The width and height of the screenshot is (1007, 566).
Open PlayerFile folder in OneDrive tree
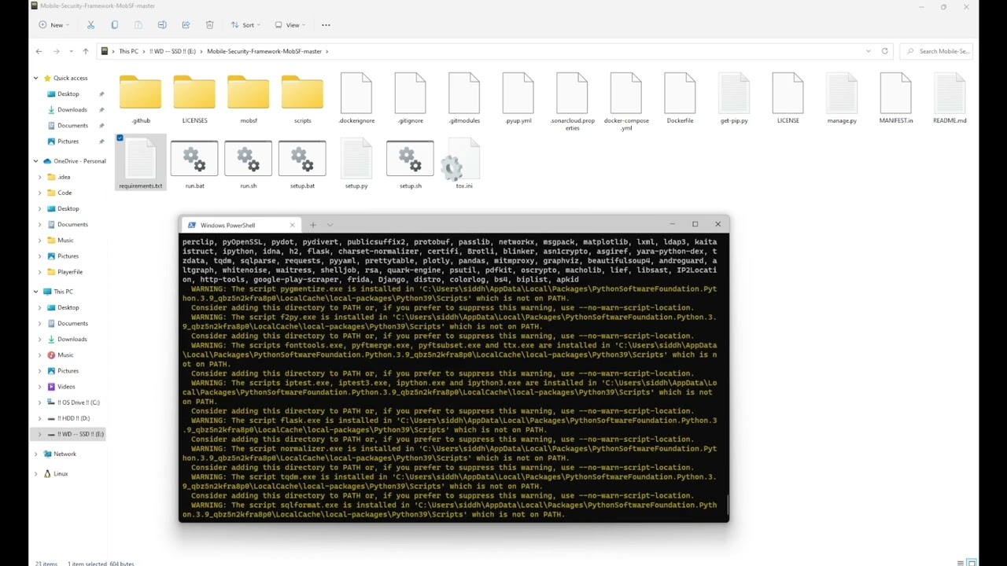tap(69, 272)
